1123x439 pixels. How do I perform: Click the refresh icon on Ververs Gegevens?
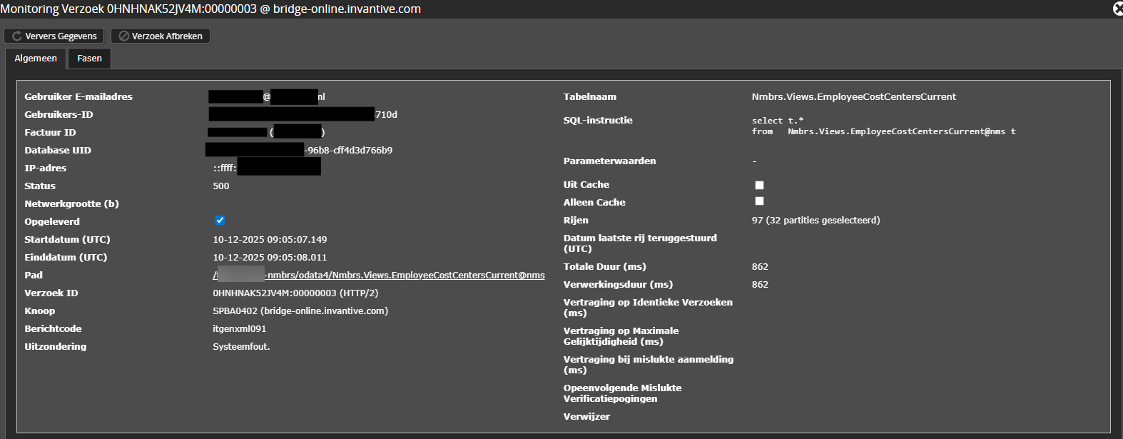17,36
